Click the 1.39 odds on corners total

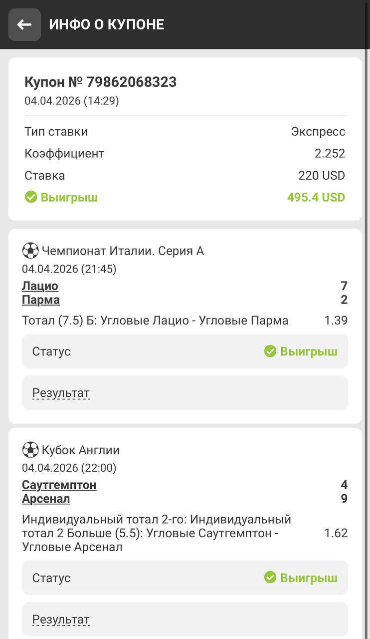[x=336, y=320]
